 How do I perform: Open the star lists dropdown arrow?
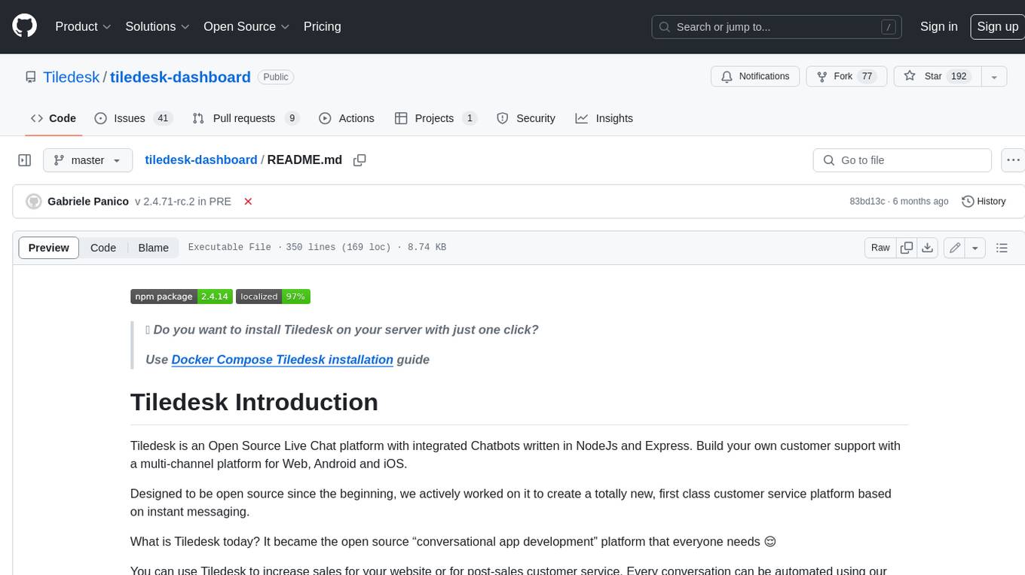click(994, 77)
